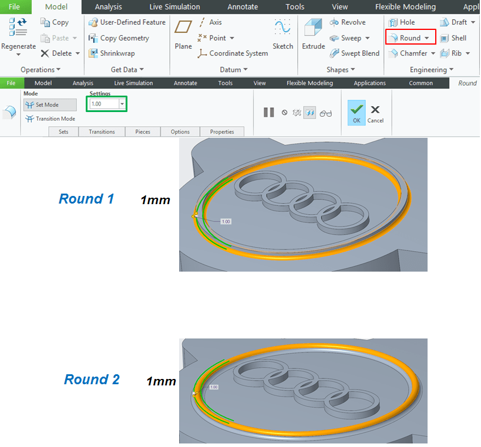
Task: Open the round radius value dropdown
Action: (122, 104)
